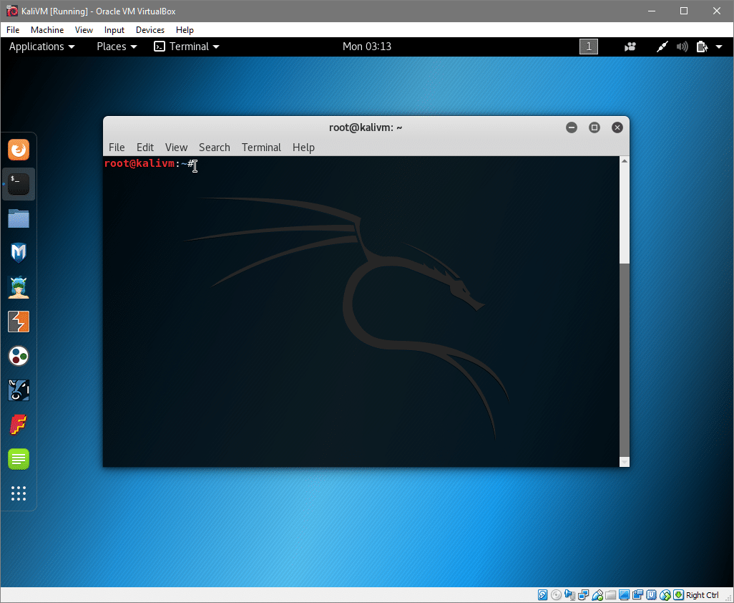Toggle the battery status icon in top panel

pyautogui.click(x=702, y=46)
